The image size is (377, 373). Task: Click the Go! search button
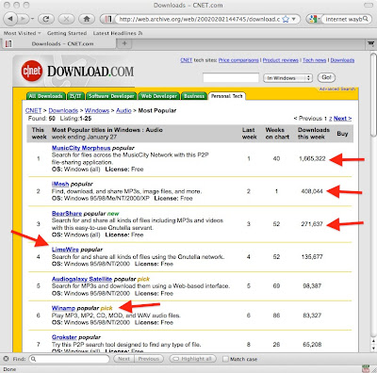[x=326, y=77]
